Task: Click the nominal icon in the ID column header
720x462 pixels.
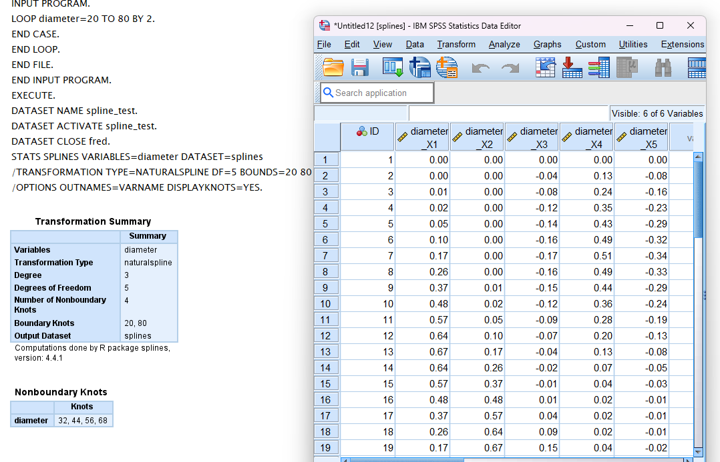Action: click(x=362, y=131)
